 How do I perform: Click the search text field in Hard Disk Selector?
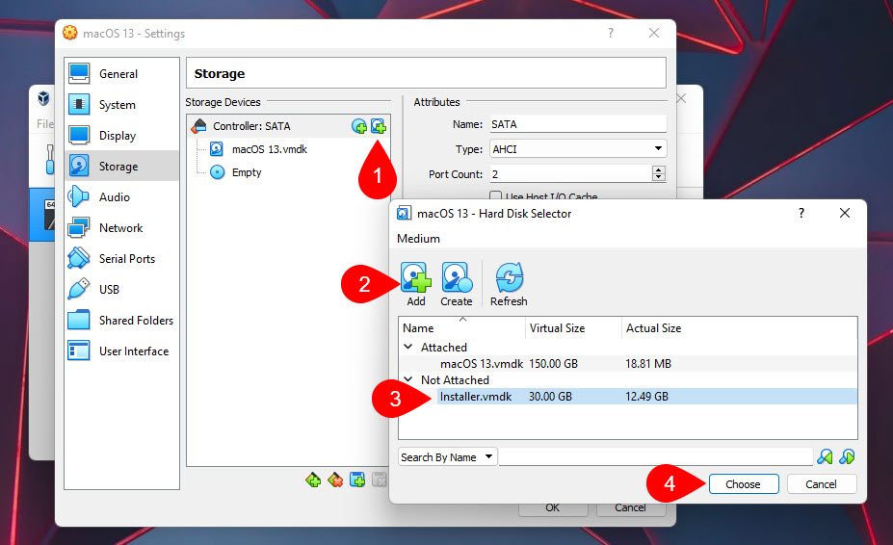click(655, 456)
